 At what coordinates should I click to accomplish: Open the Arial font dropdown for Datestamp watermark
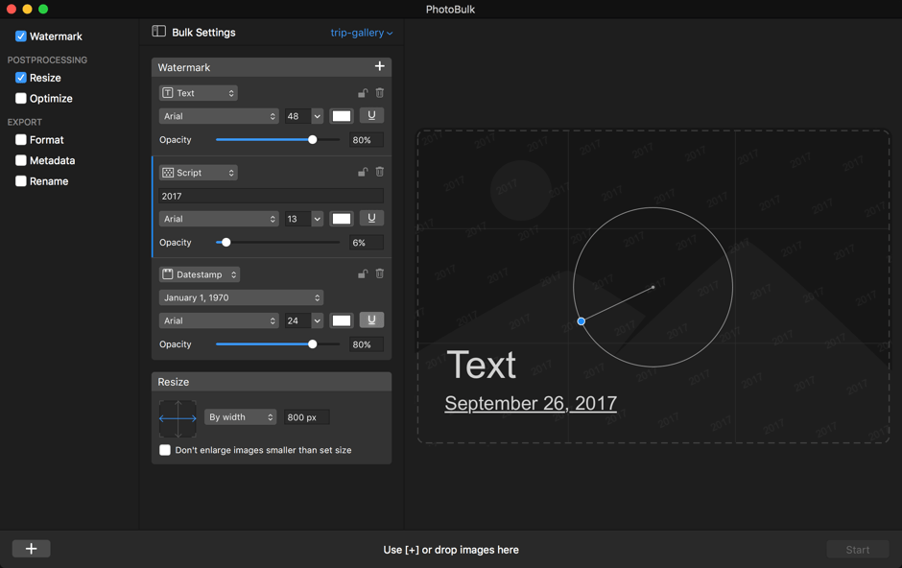point(219,320)
